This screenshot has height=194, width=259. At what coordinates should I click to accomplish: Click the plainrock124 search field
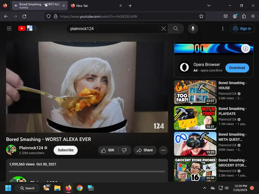[114, 29]
